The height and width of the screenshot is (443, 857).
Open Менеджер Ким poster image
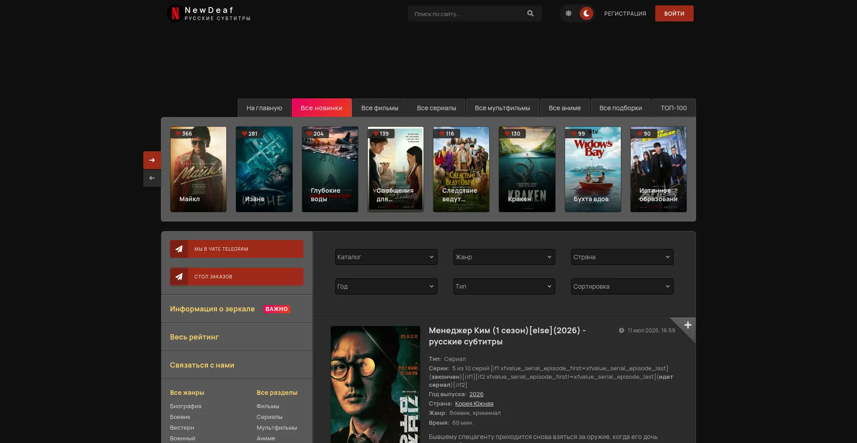point(375,385)
